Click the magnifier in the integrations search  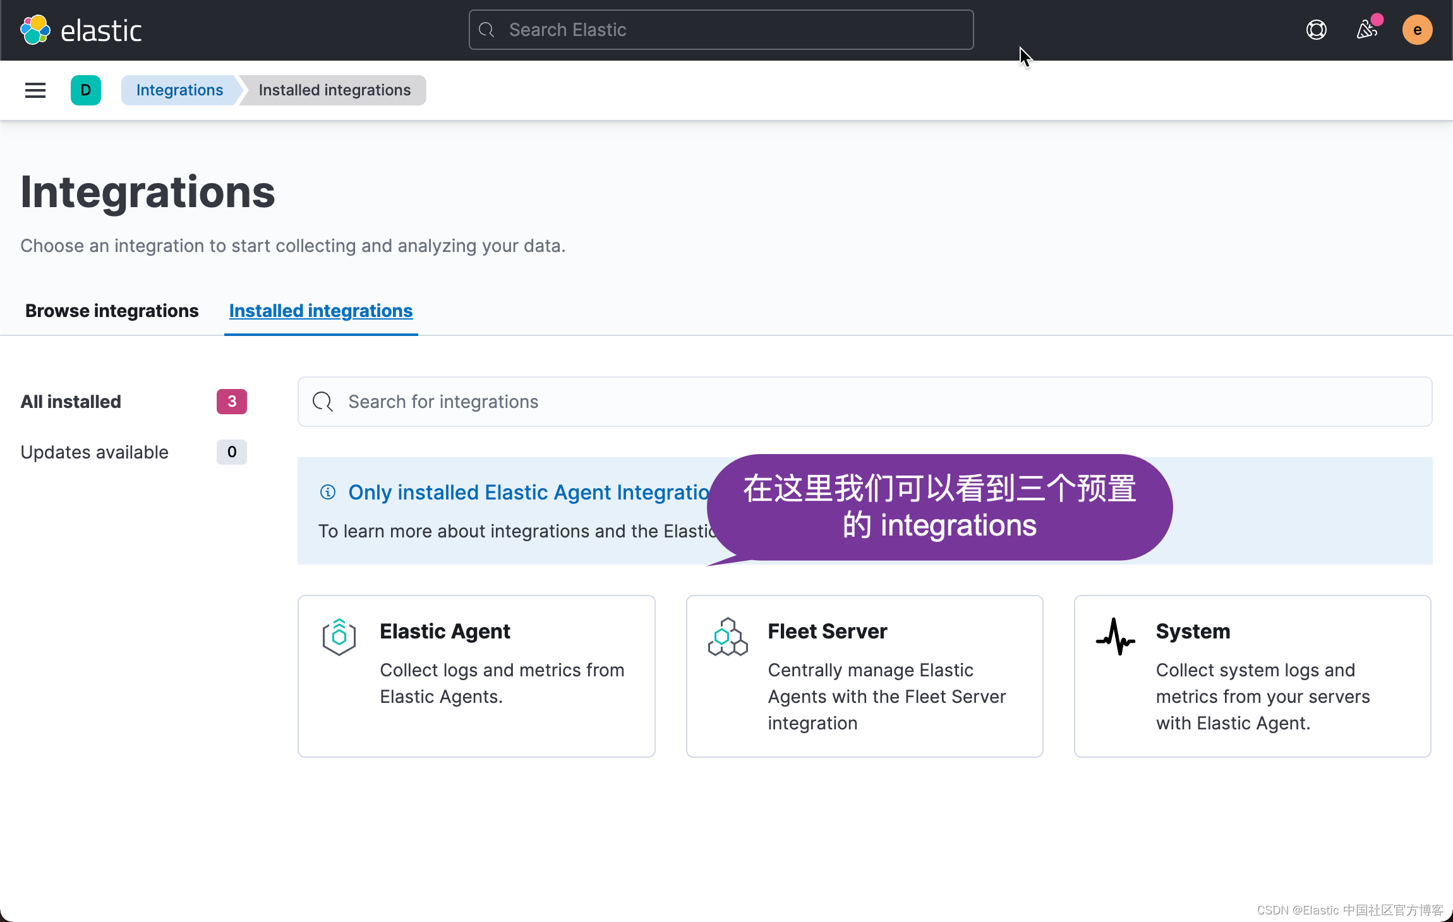322,402
